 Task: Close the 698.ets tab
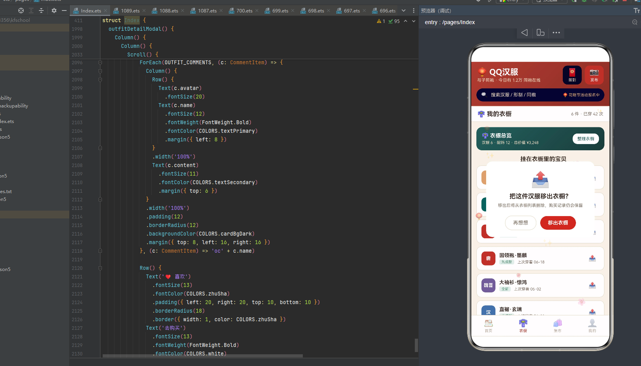tap(328, 11)
